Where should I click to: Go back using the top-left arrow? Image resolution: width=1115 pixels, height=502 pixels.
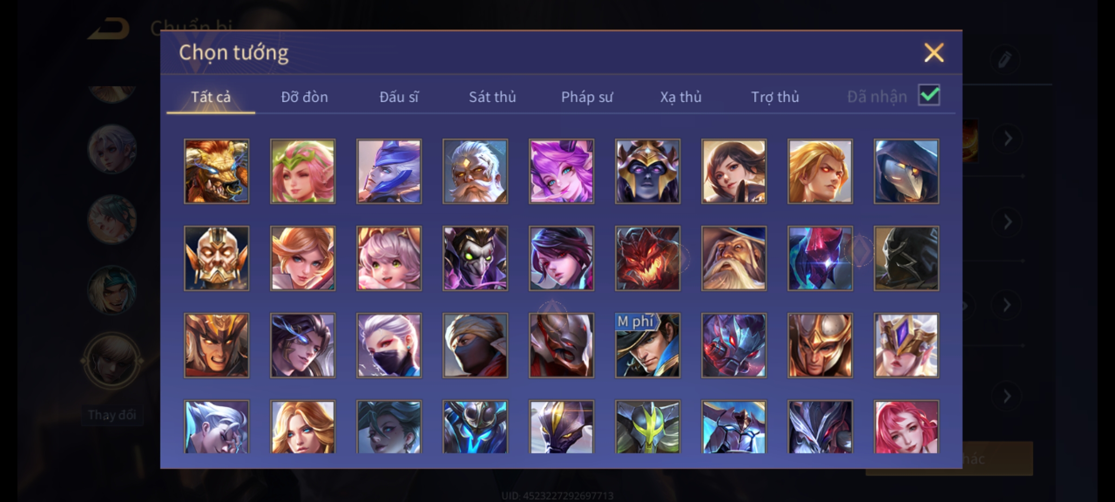click(109, 29)
